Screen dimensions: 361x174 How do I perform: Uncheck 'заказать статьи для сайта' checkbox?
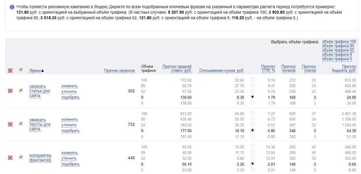click(x=21, y=90)
